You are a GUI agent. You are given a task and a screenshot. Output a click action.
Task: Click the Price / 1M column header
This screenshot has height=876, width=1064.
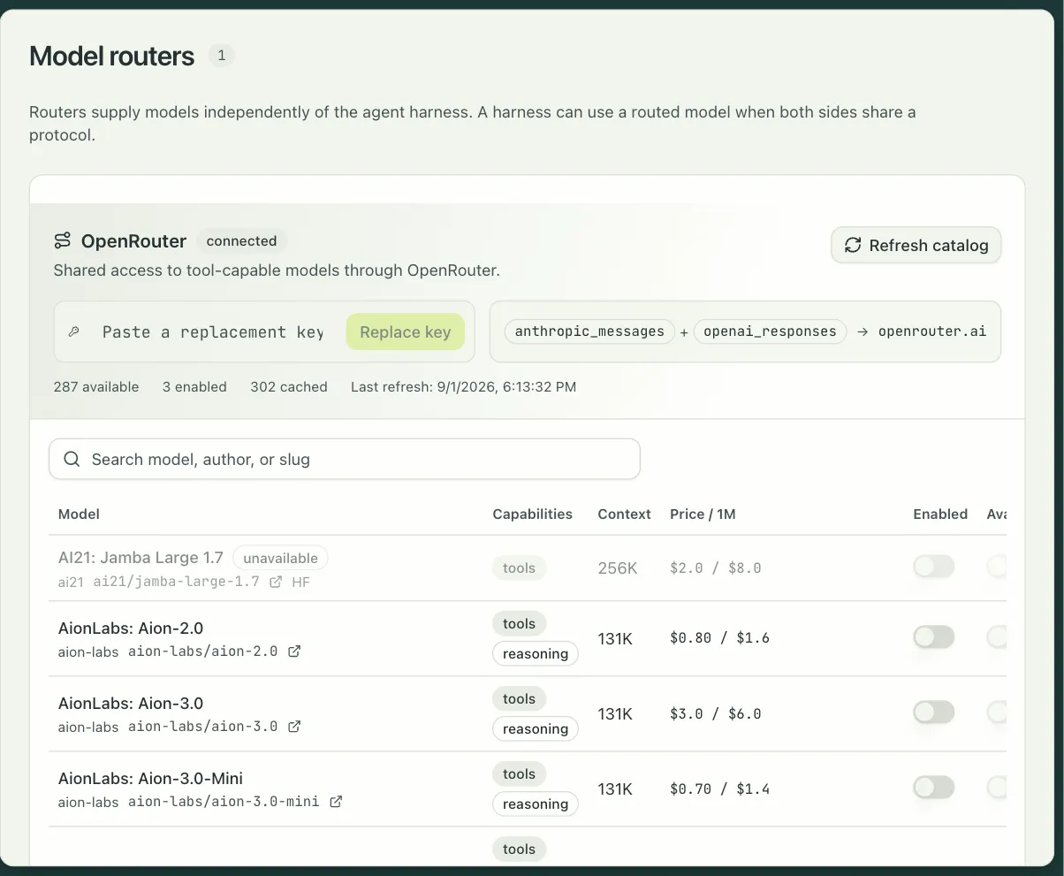tap(703, 514)
